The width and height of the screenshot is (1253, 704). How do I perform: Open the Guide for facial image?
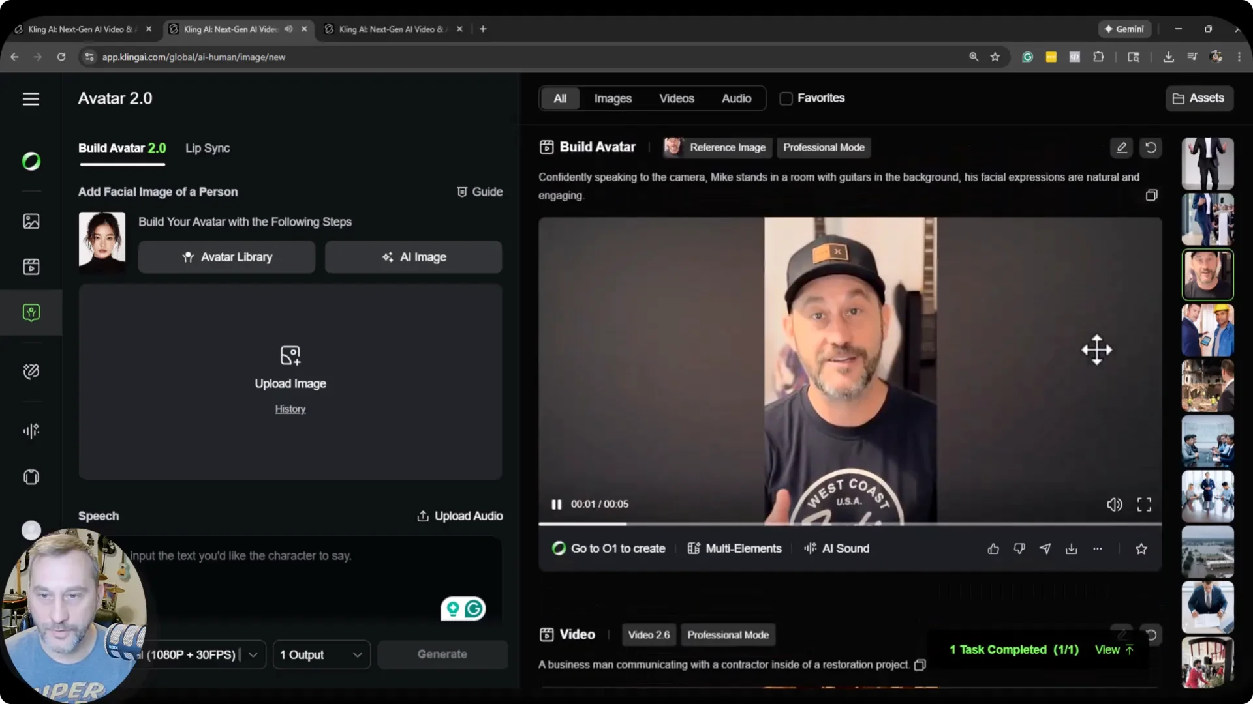(480, 192)
